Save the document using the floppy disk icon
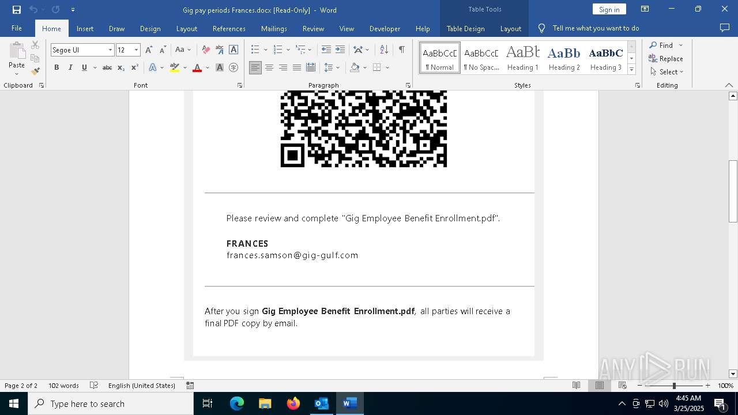The height and width of the screenshot is (415, 738). coord(17,10)
